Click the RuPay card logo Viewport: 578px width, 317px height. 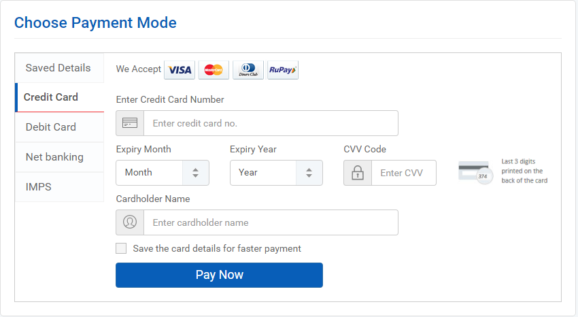(x=283, y=69)
